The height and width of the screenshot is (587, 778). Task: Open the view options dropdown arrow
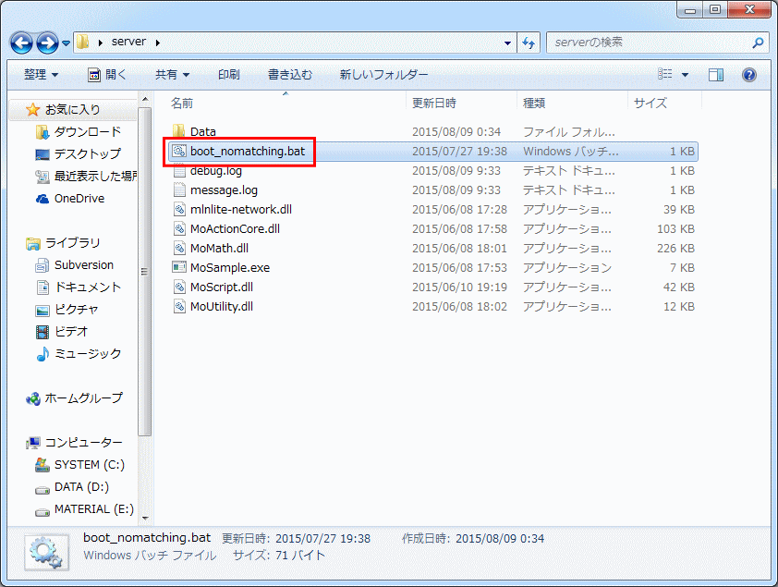click(x=685, y=75)
